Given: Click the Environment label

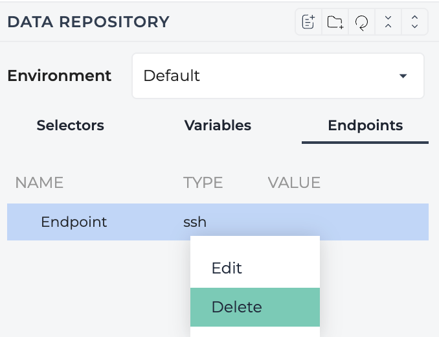Looking at the screenshot, I should click(x=60, y=76).
